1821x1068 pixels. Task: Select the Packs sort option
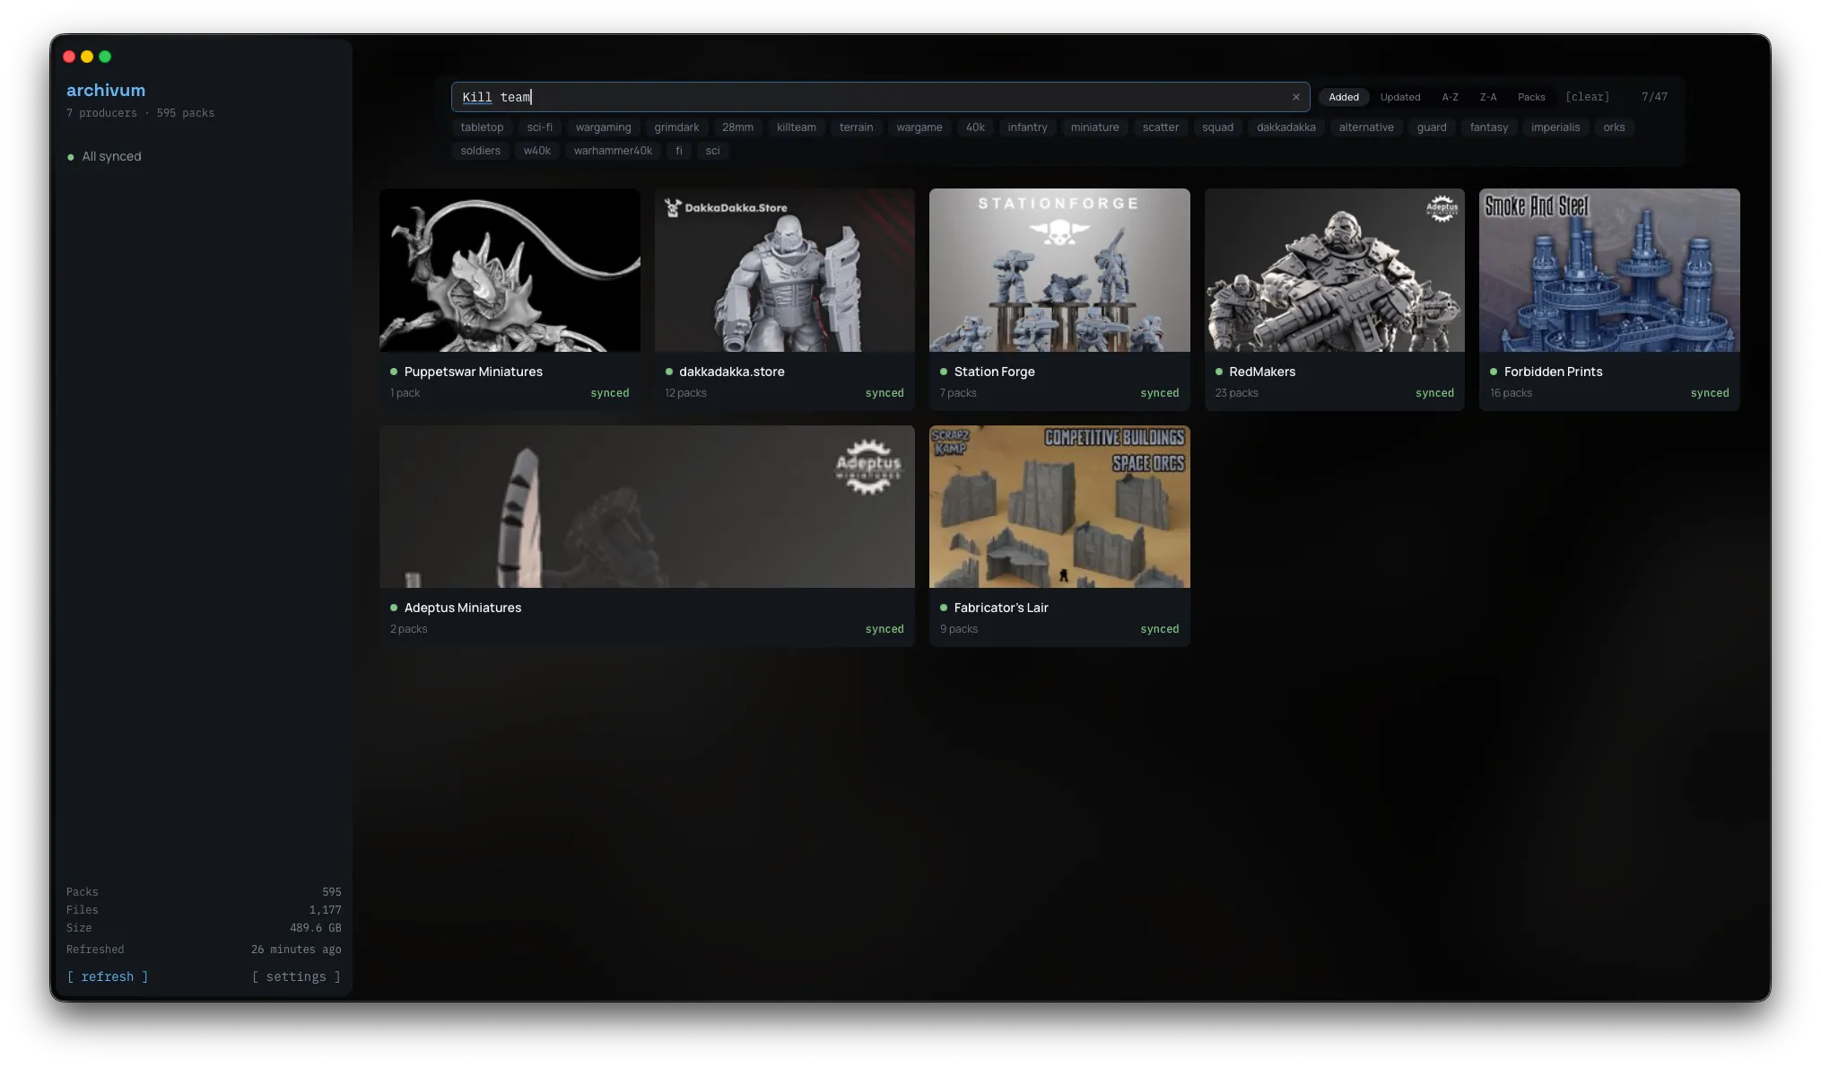(x=1530, y=97)
